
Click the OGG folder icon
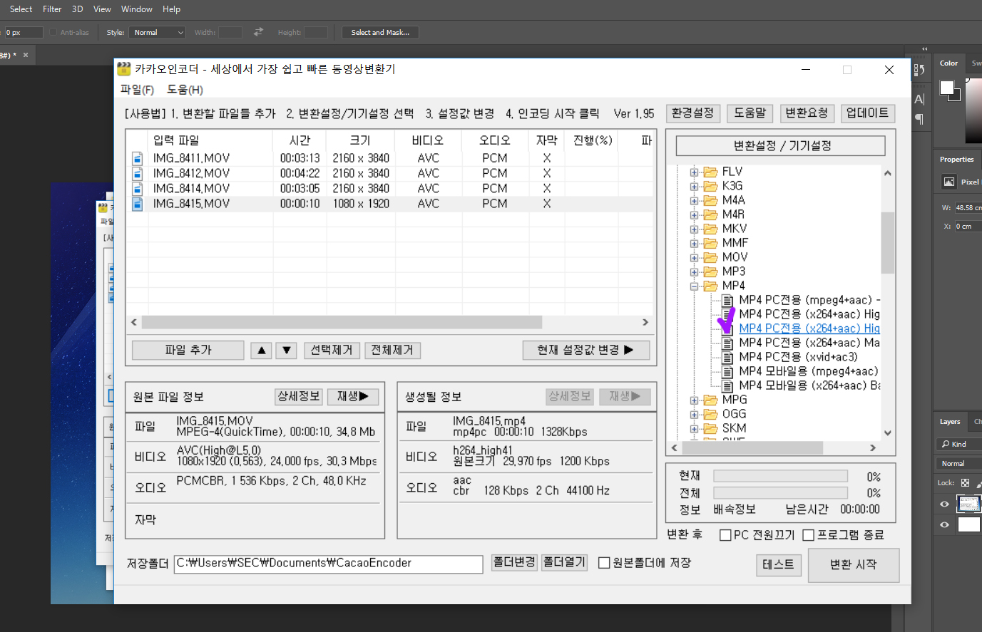(710, 414)
